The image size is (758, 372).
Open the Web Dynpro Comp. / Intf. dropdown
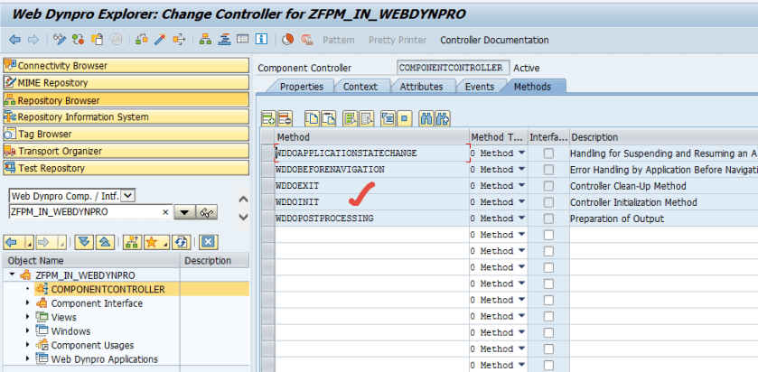pyautogui.click(x=128, y=196)
